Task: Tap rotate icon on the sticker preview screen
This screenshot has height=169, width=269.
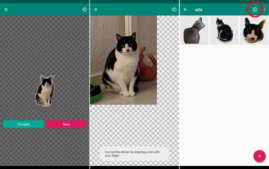Action: [84, 10]
